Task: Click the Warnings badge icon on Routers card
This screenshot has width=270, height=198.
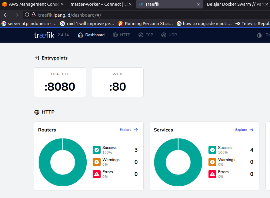Action: click(96, 162)
